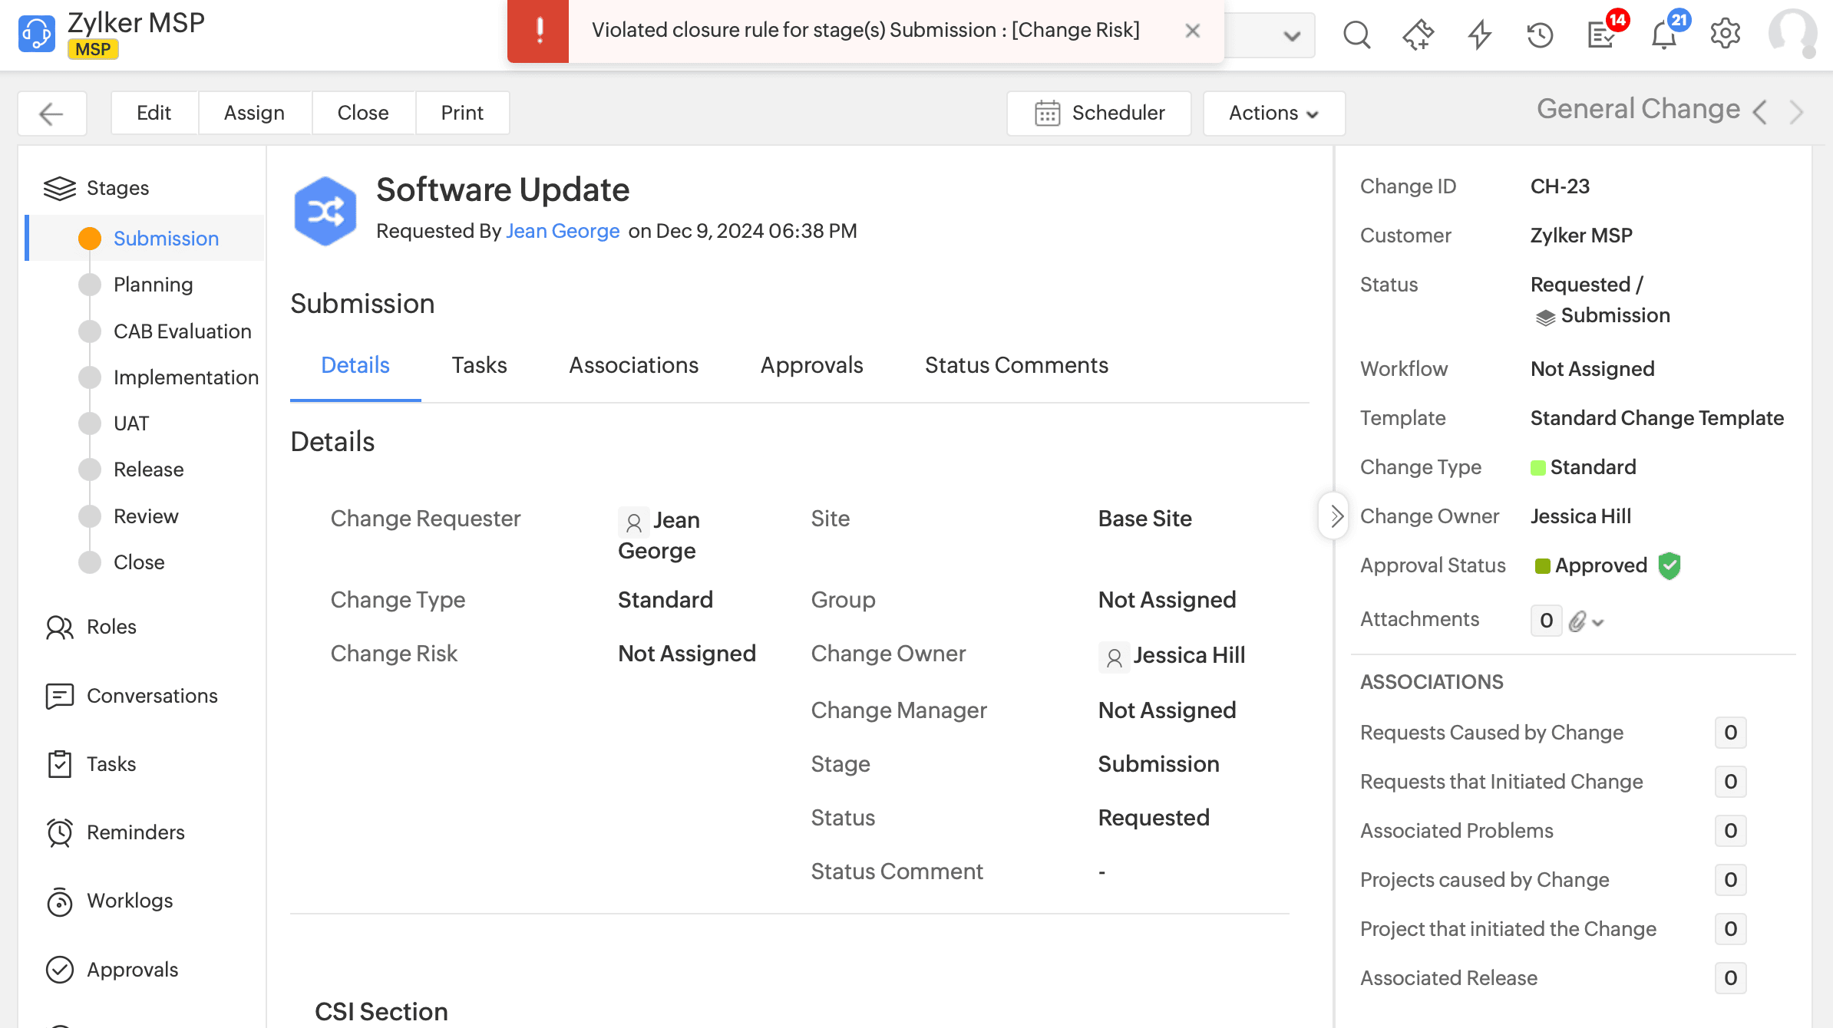Viewport: 1833px width, 1028px height.
Task: Open notifications bell icon
Action: pyautogui.click(x=1663, y=35)
